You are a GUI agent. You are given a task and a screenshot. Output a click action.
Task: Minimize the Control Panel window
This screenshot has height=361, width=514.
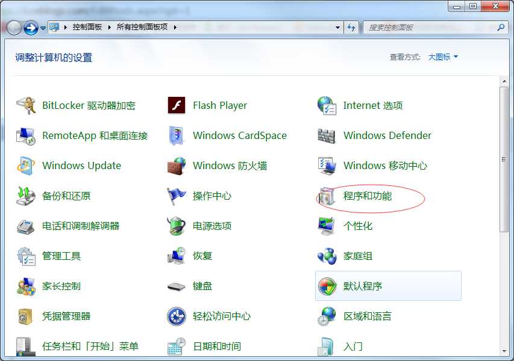[x=457, y=6]
